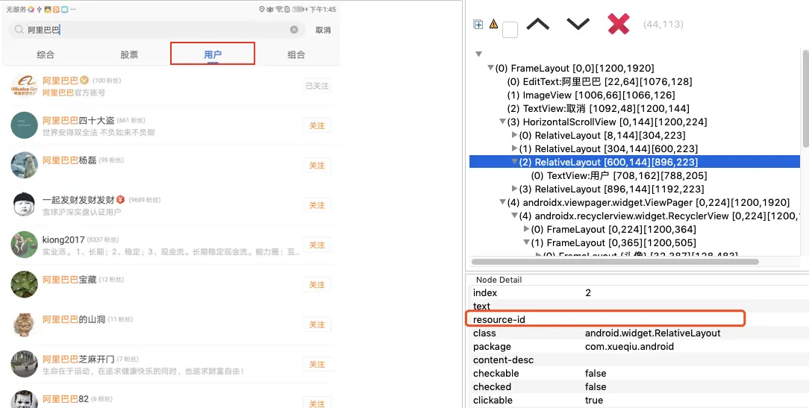Select EditText:阿里巴巴 tree node

coord(599,81)
